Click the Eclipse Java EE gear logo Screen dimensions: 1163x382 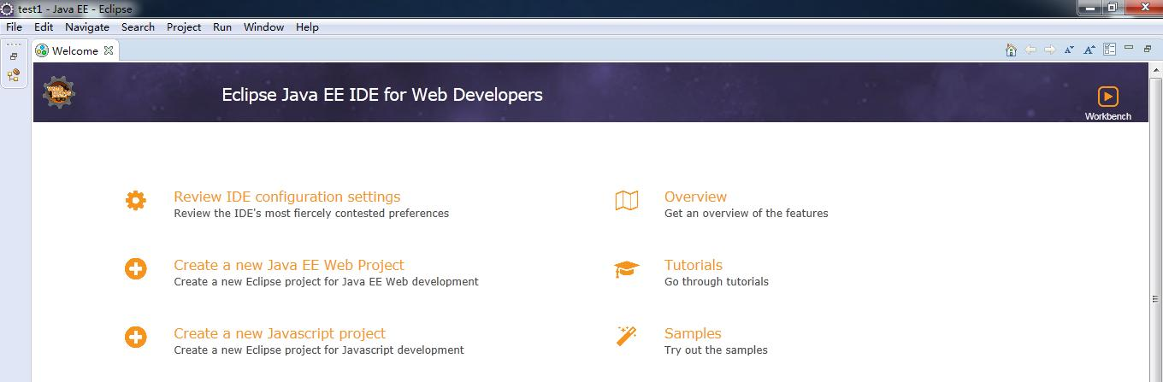[59, 91]
